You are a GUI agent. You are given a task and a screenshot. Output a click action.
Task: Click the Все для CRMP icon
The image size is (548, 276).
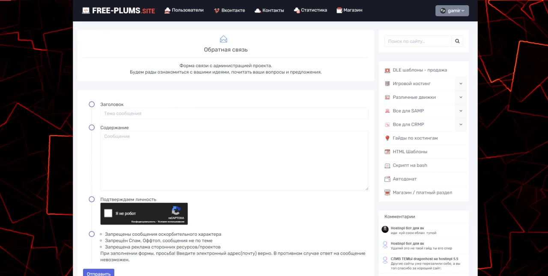pos(387,125)
